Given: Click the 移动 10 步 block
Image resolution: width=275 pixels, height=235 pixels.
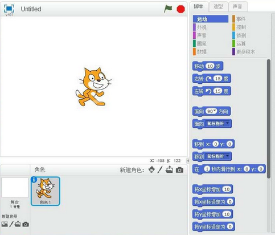Looking at the screenshot, I should click(208, 66).
